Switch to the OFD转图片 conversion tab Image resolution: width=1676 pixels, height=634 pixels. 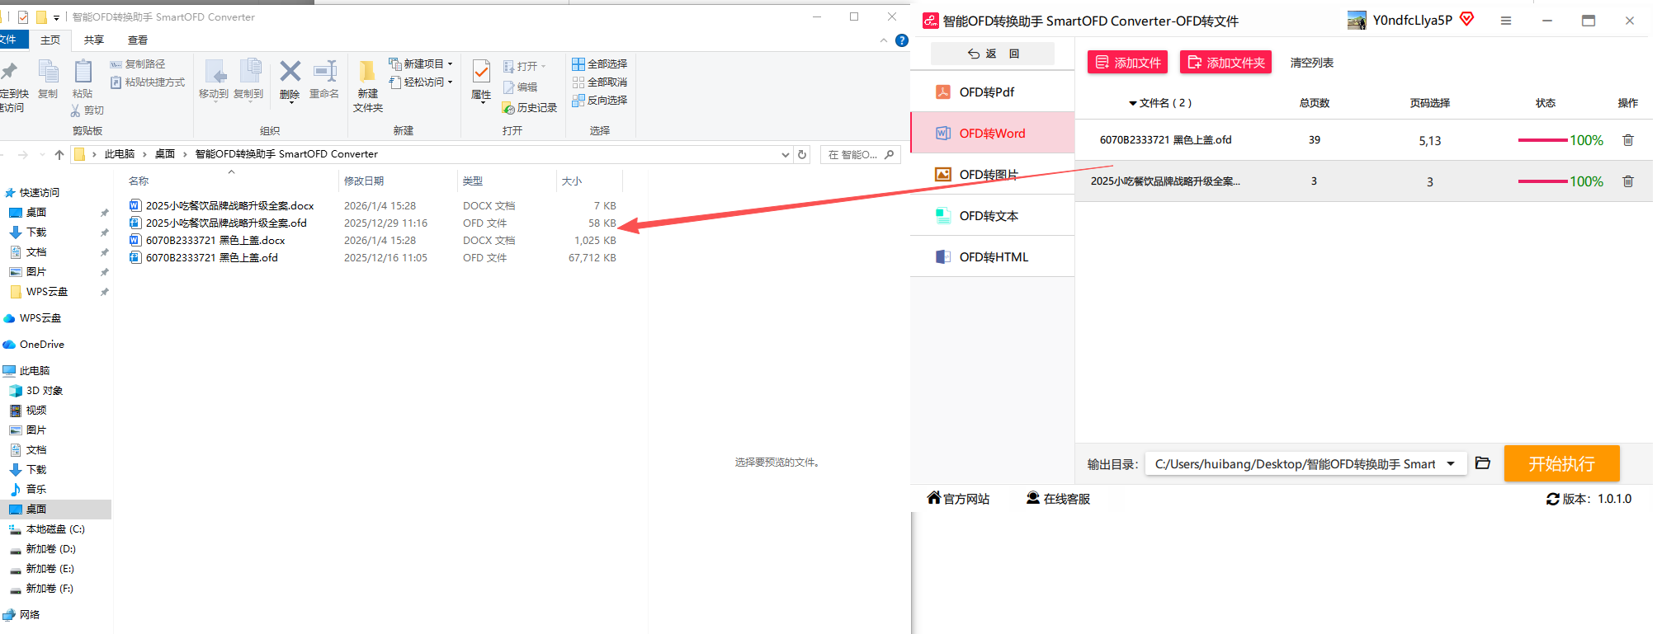[x=988, y=175]
